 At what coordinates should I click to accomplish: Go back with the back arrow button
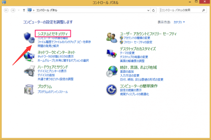pyautogui.click(x=6, y=10)
